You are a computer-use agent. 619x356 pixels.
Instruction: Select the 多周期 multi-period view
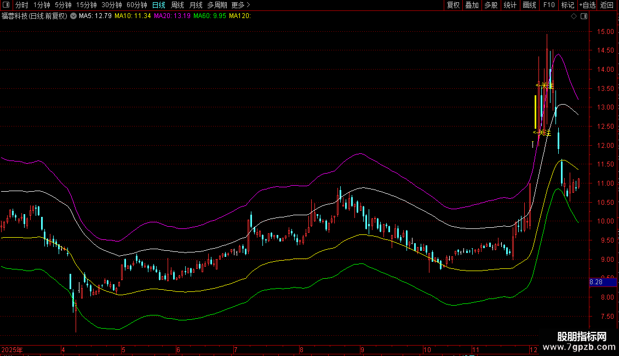[217, 5]
